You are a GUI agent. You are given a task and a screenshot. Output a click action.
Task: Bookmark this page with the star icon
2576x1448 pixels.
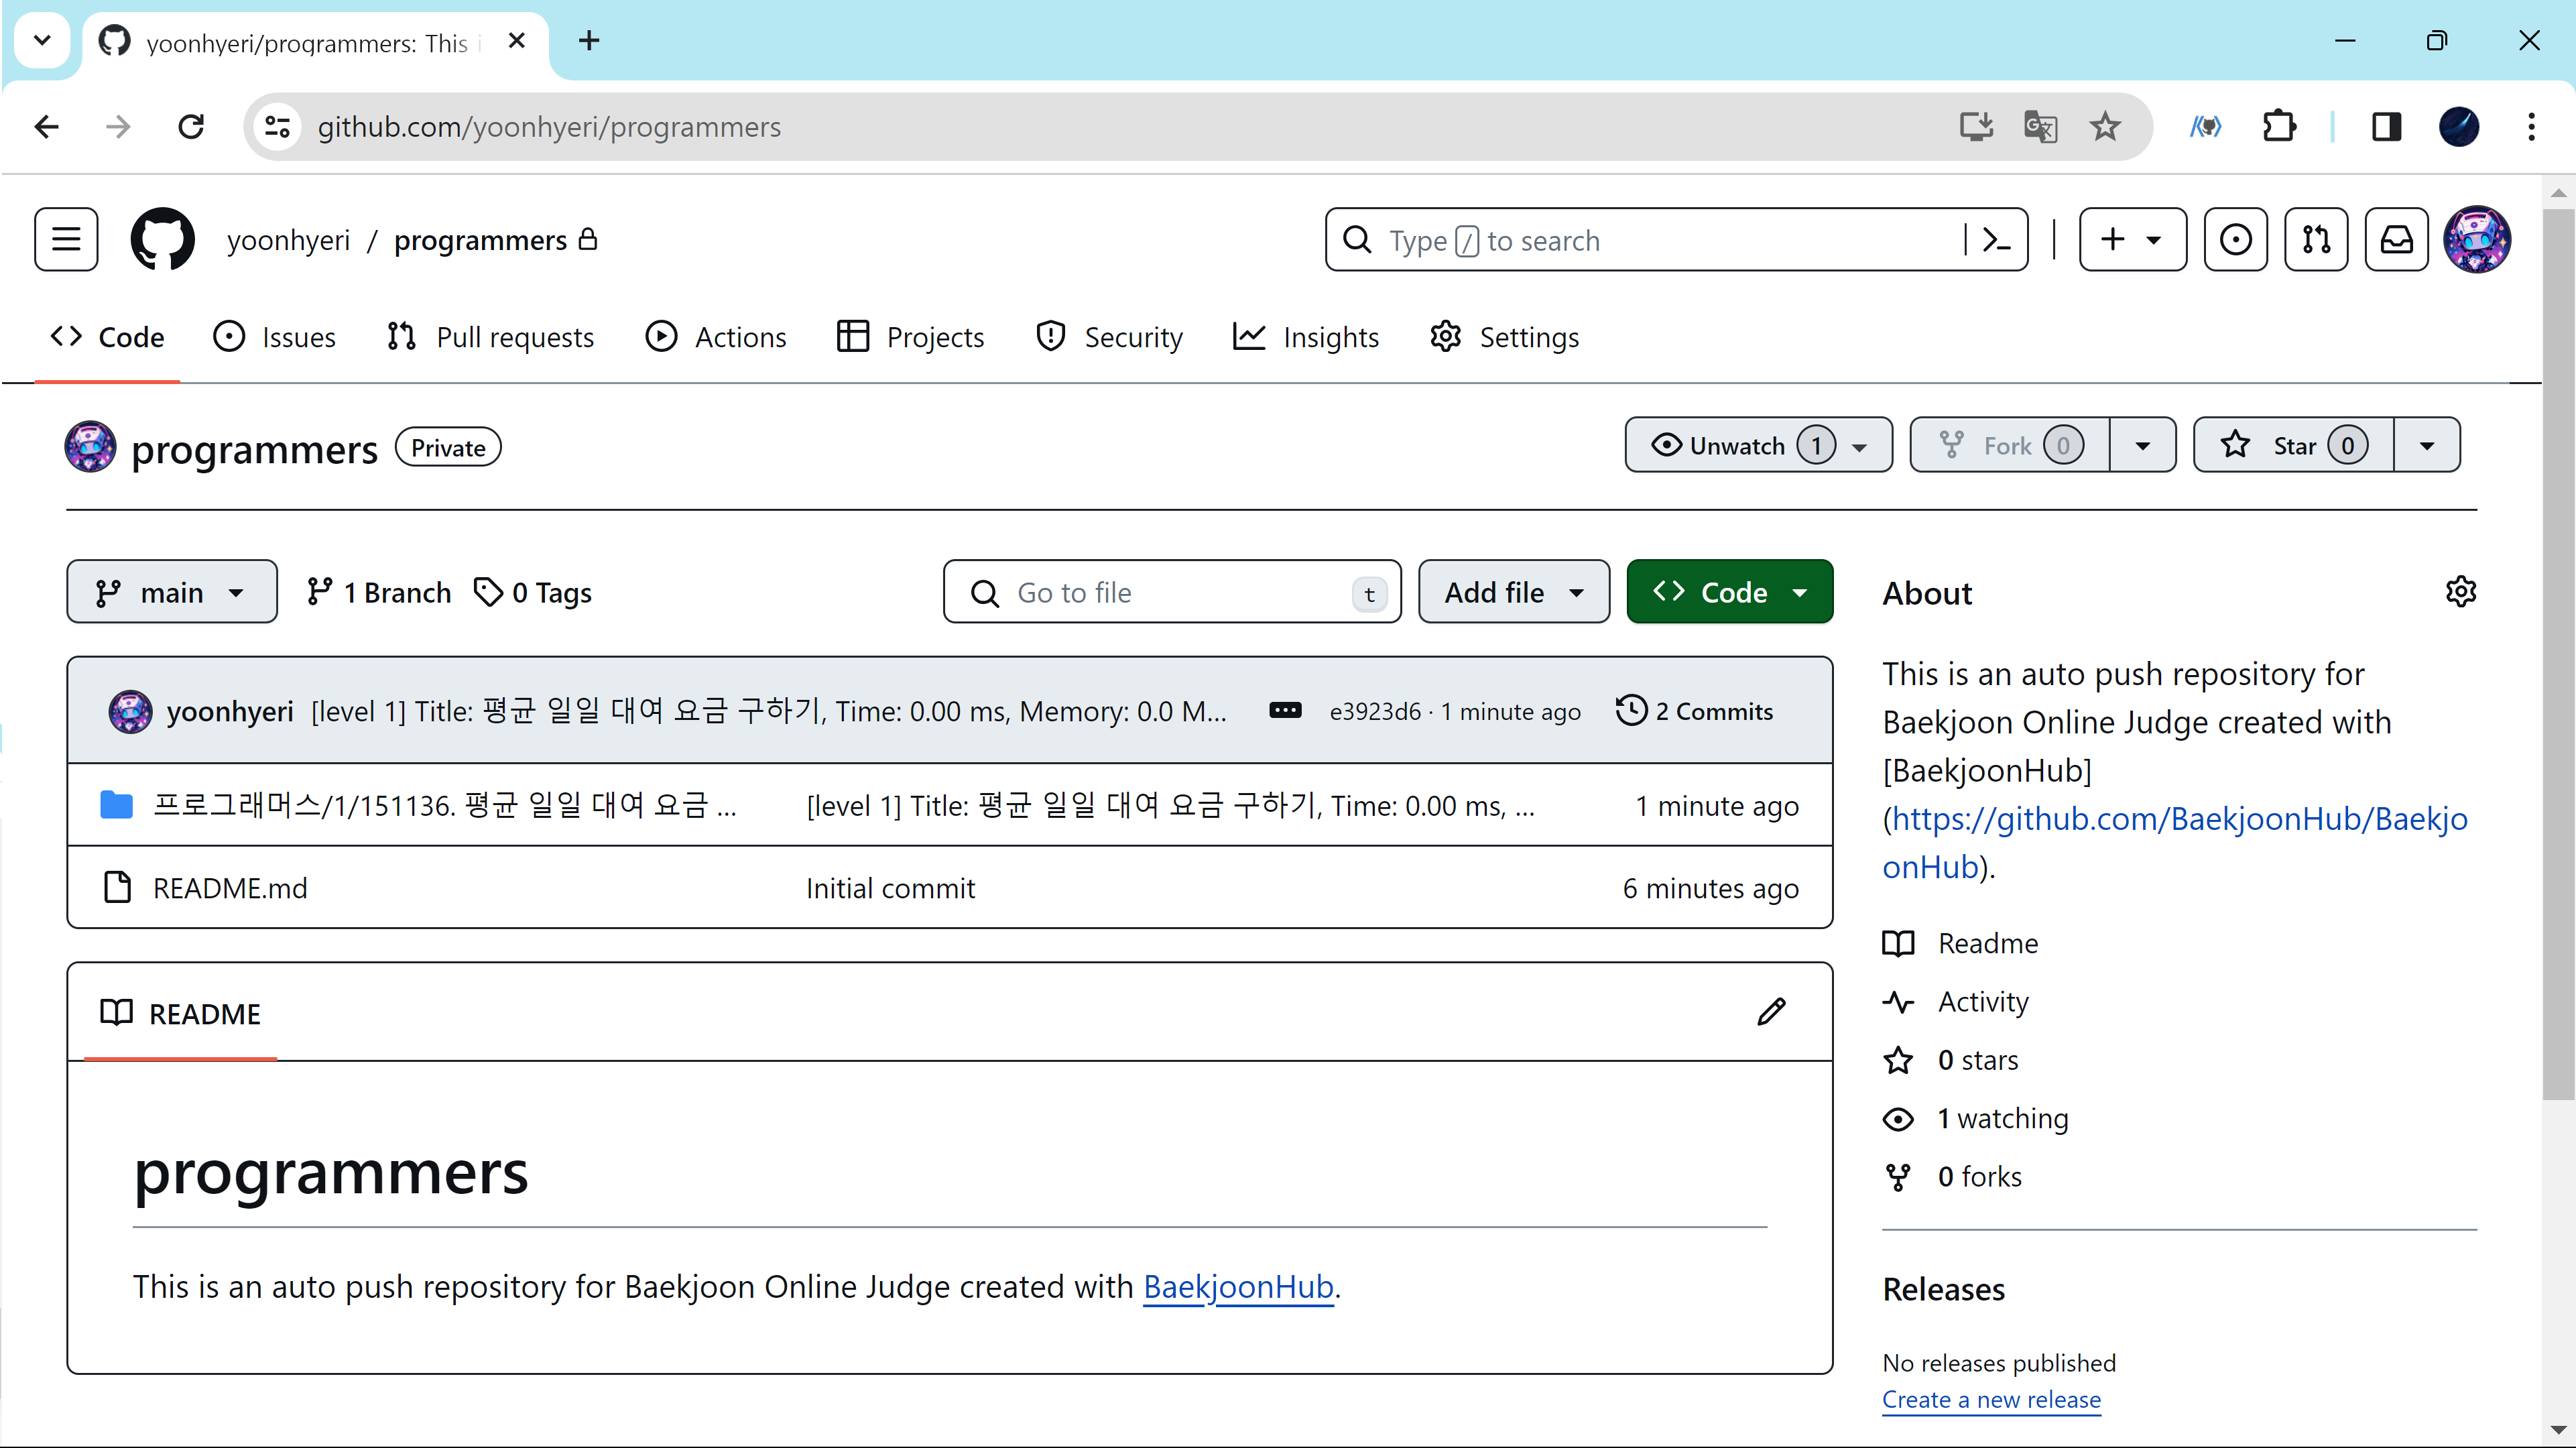pyautogui.click(x=2105, y=127)
